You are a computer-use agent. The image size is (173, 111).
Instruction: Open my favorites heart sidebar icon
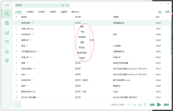pyautogui.click(x=7, y=42)
